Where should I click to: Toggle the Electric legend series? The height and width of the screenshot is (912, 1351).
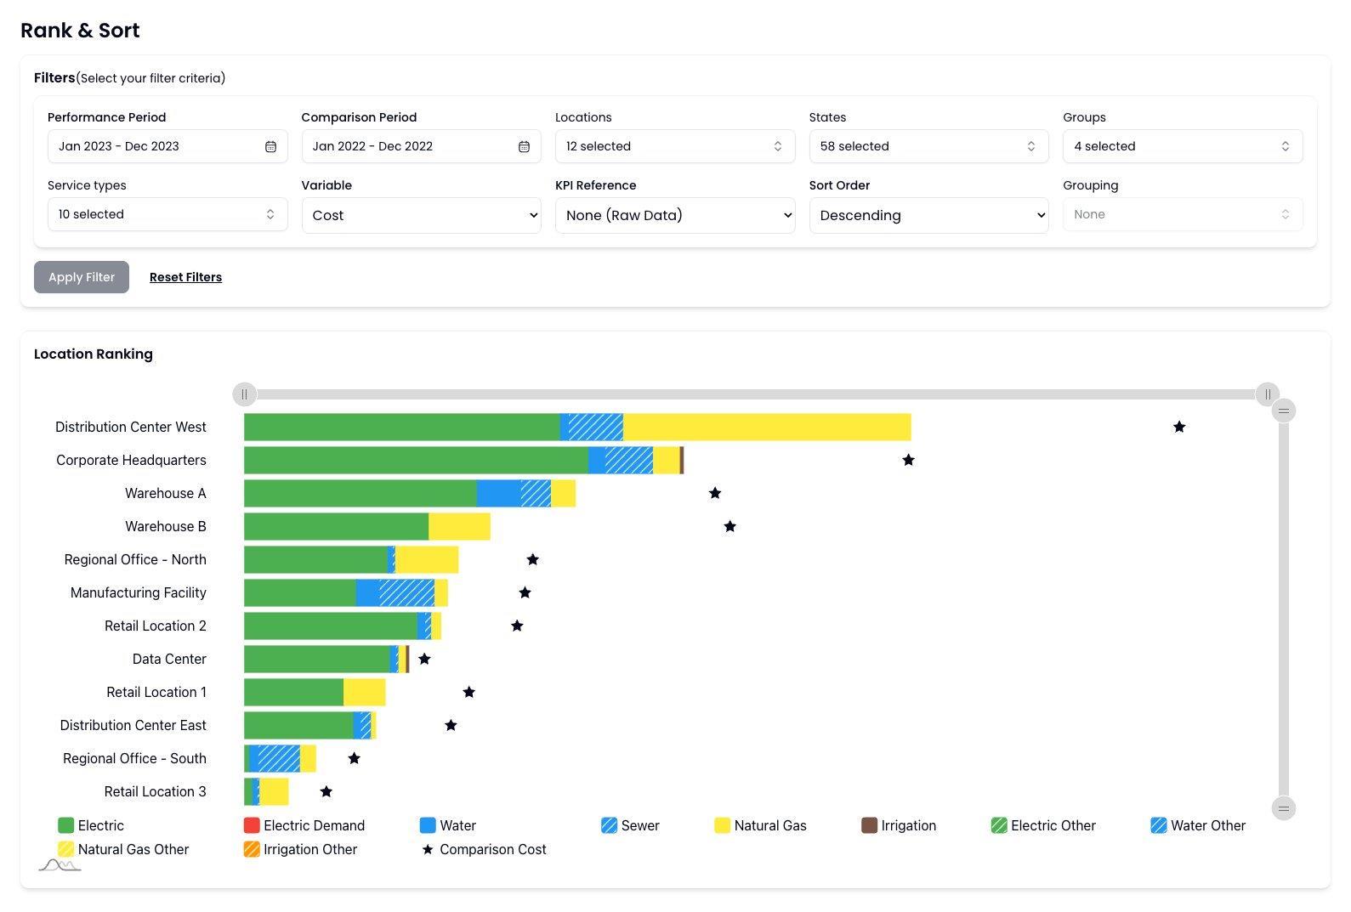[x=90, y=825]
